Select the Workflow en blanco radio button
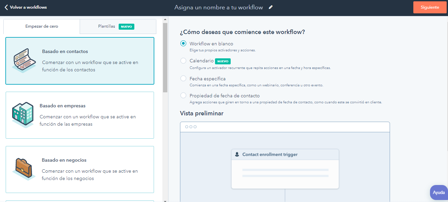The image size is (448, 202). coord(183,44)
